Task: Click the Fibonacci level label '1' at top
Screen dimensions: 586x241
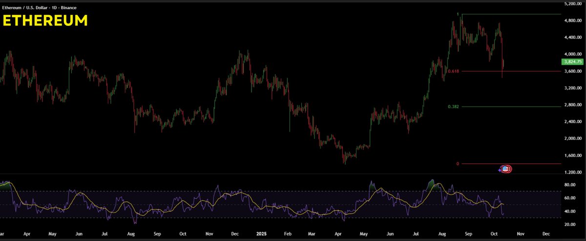Action: coord(458,14)
